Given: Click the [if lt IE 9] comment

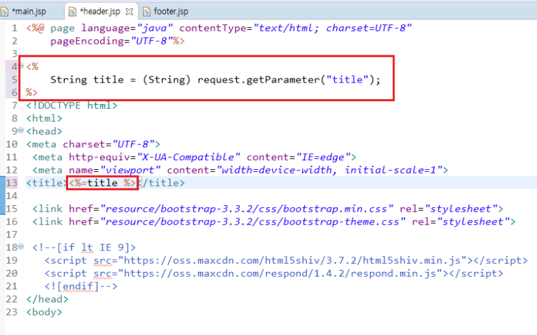Looking at the screenshot, I should [x=84, y=248].
